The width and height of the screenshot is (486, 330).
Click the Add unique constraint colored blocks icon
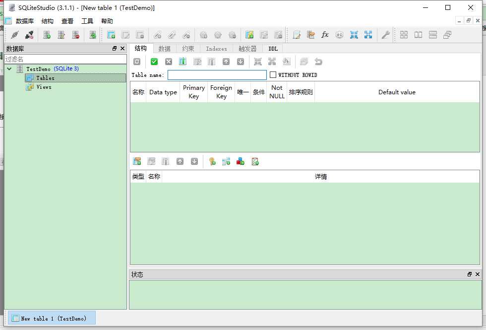[x=240, y=161]
